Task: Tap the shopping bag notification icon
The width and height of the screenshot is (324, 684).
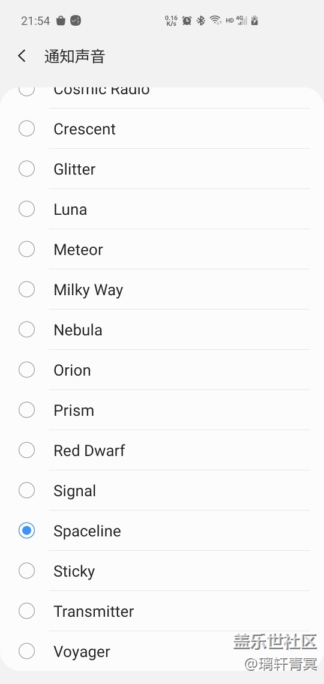Action: (61, 20)
